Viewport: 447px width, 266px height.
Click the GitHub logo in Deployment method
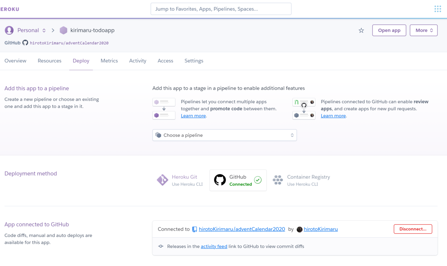tap(220, 180)
